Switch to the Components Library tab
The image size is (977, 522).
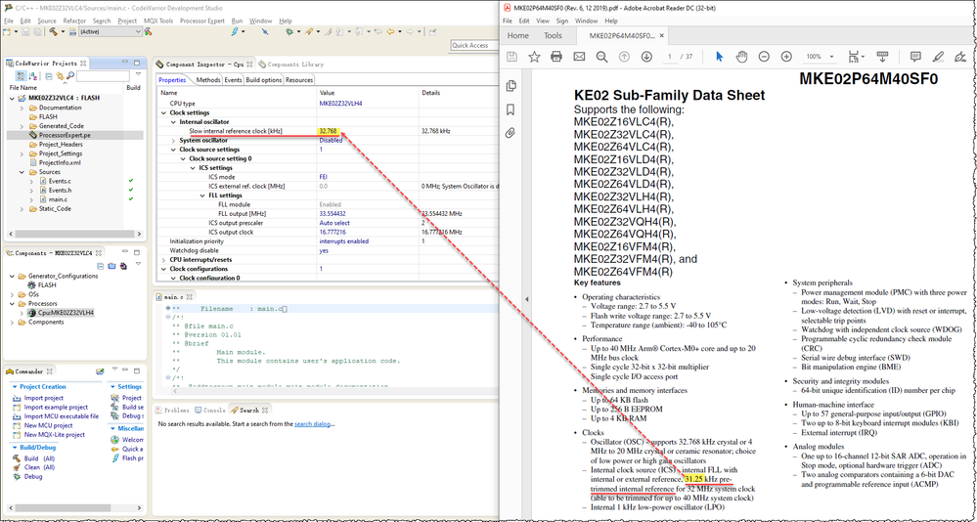291,65
